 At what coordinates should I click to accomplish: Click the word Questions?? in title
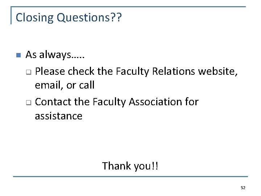point(90,17)
